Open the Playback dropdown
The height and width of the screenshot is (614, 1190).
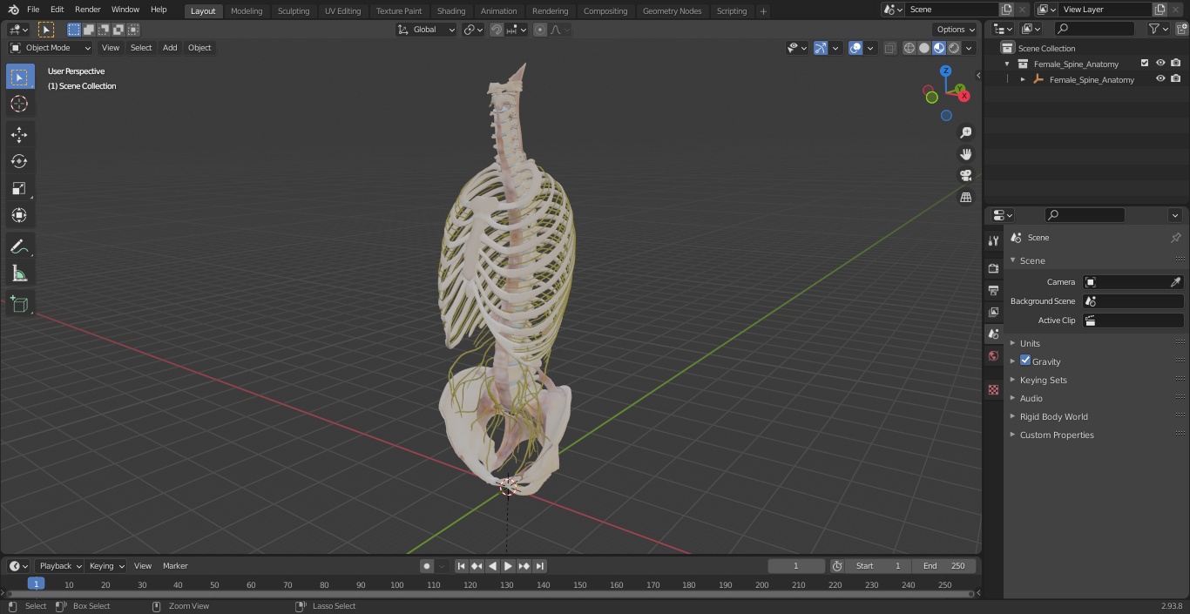(x=59, y=566)
